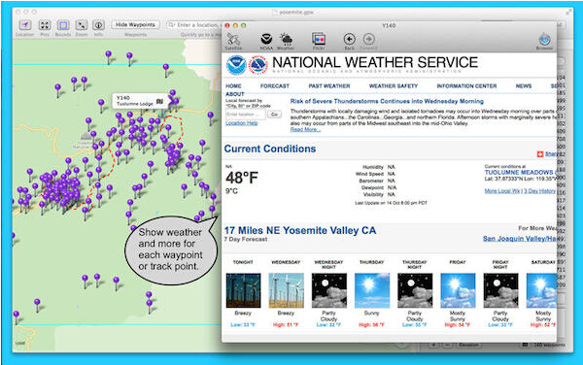
Task: Show Flickr photos for this waypoint
Action: [x=319, y=40]
